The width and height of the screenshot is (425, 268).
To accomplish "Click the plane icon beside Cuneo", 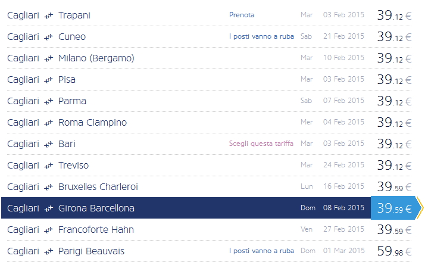I will pos(49,37).
